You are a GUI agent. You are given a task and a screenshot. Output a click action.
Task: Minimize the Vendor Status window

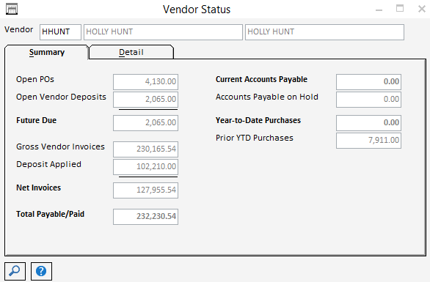[379, 10]
